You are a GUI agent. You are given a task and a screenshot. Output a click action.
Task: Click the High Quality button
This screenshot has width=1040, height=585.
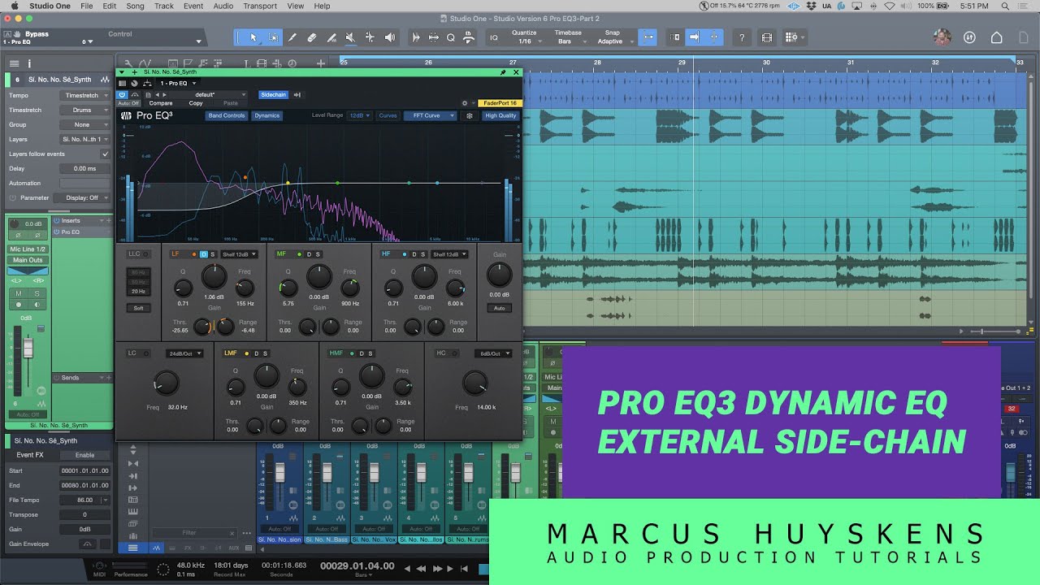click(x=500, y=115)
